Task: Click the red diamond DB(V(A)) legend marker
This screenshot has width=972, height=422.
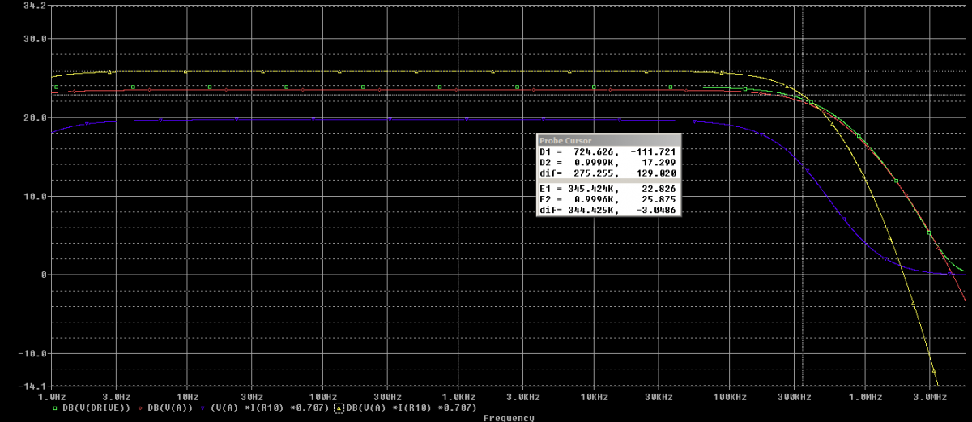Action: pos(142,407)
